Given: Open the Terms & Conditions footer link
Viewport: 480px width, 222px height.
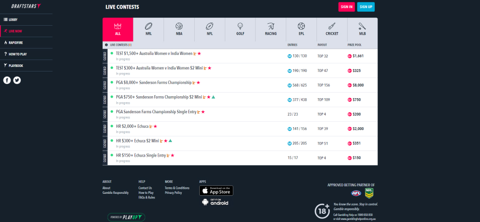Looking at the screenshot, I should [177, 188].
